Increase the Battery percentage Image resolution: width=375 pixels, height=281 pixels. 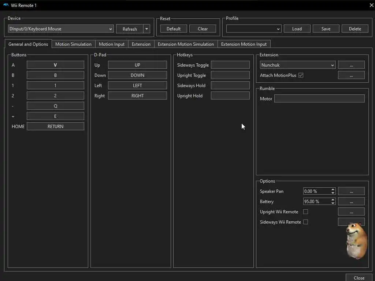[x=333, y=200]
